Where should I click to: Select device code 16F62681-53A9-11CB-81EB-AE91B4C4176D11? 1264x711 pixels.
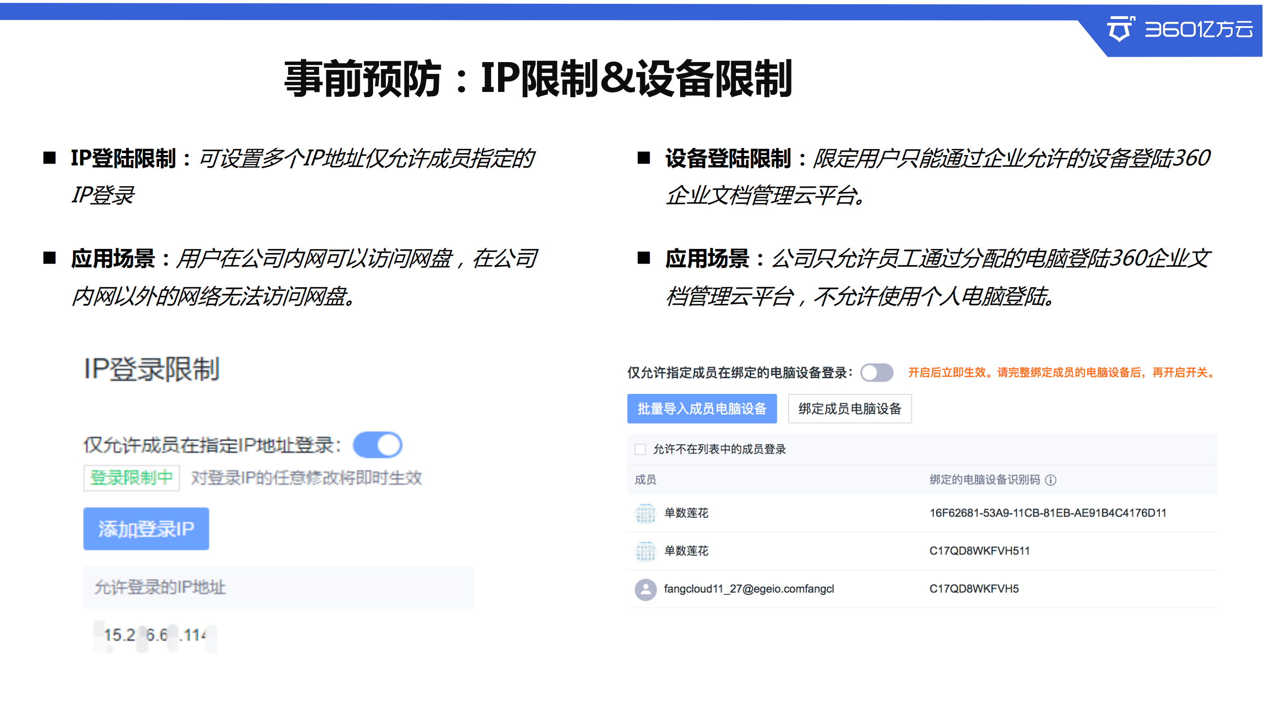[1047, 513]
